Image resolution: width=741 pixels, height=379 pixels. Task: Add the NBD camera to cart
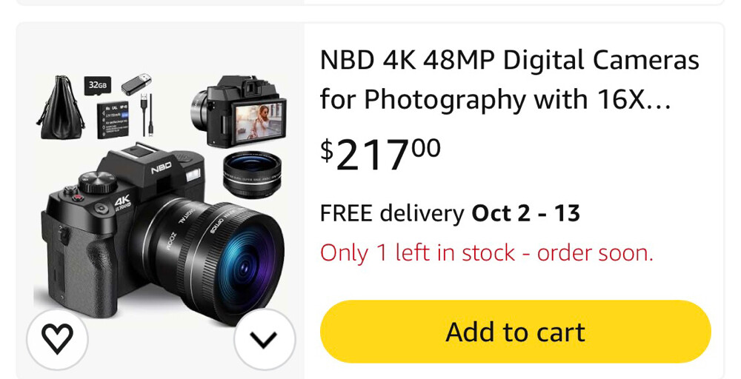click(515, 332)
